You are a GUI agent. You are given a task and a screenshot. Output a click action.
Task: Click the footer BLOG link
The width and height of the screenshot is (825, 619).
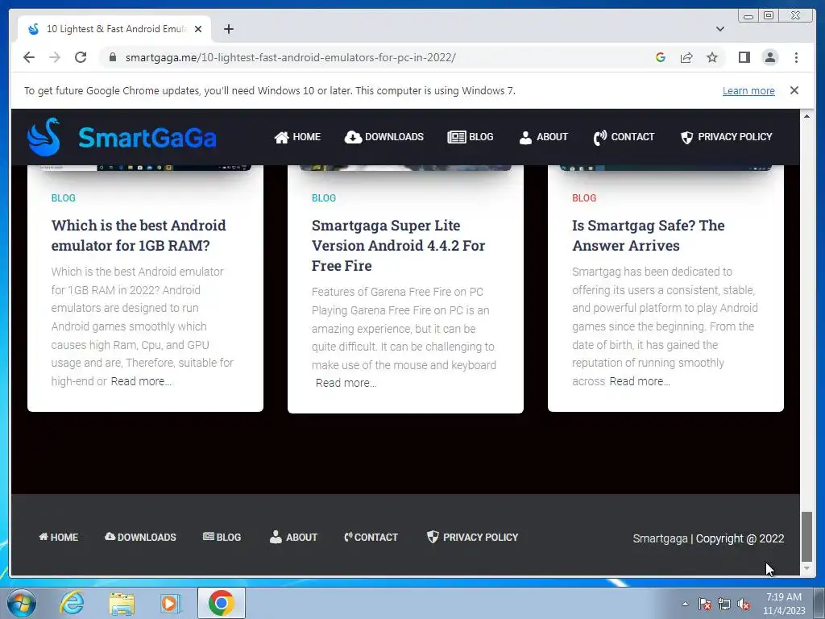222,537
